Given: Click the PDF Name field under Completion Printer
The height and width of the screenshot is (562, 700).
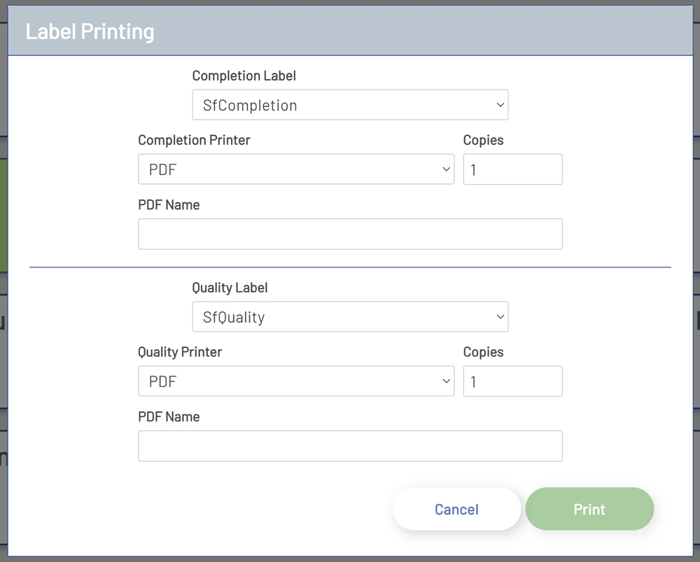Looking at the screenshot, I should (x=350, y=234).
